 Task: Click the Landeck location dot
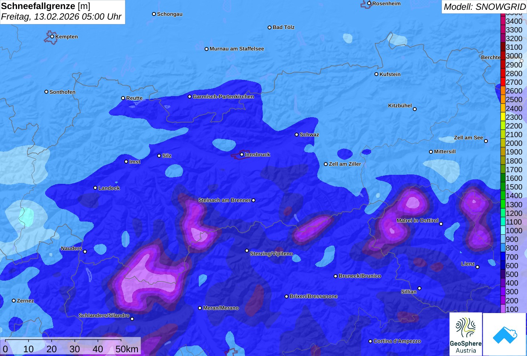pyautogui.click(x=95, y=188)
